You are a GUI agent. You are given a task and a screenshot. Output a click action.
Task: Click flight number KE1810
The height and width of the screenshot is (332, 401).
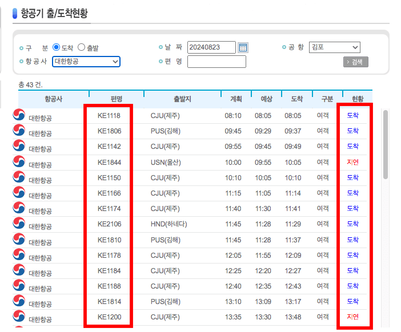(x=110, y=240)
